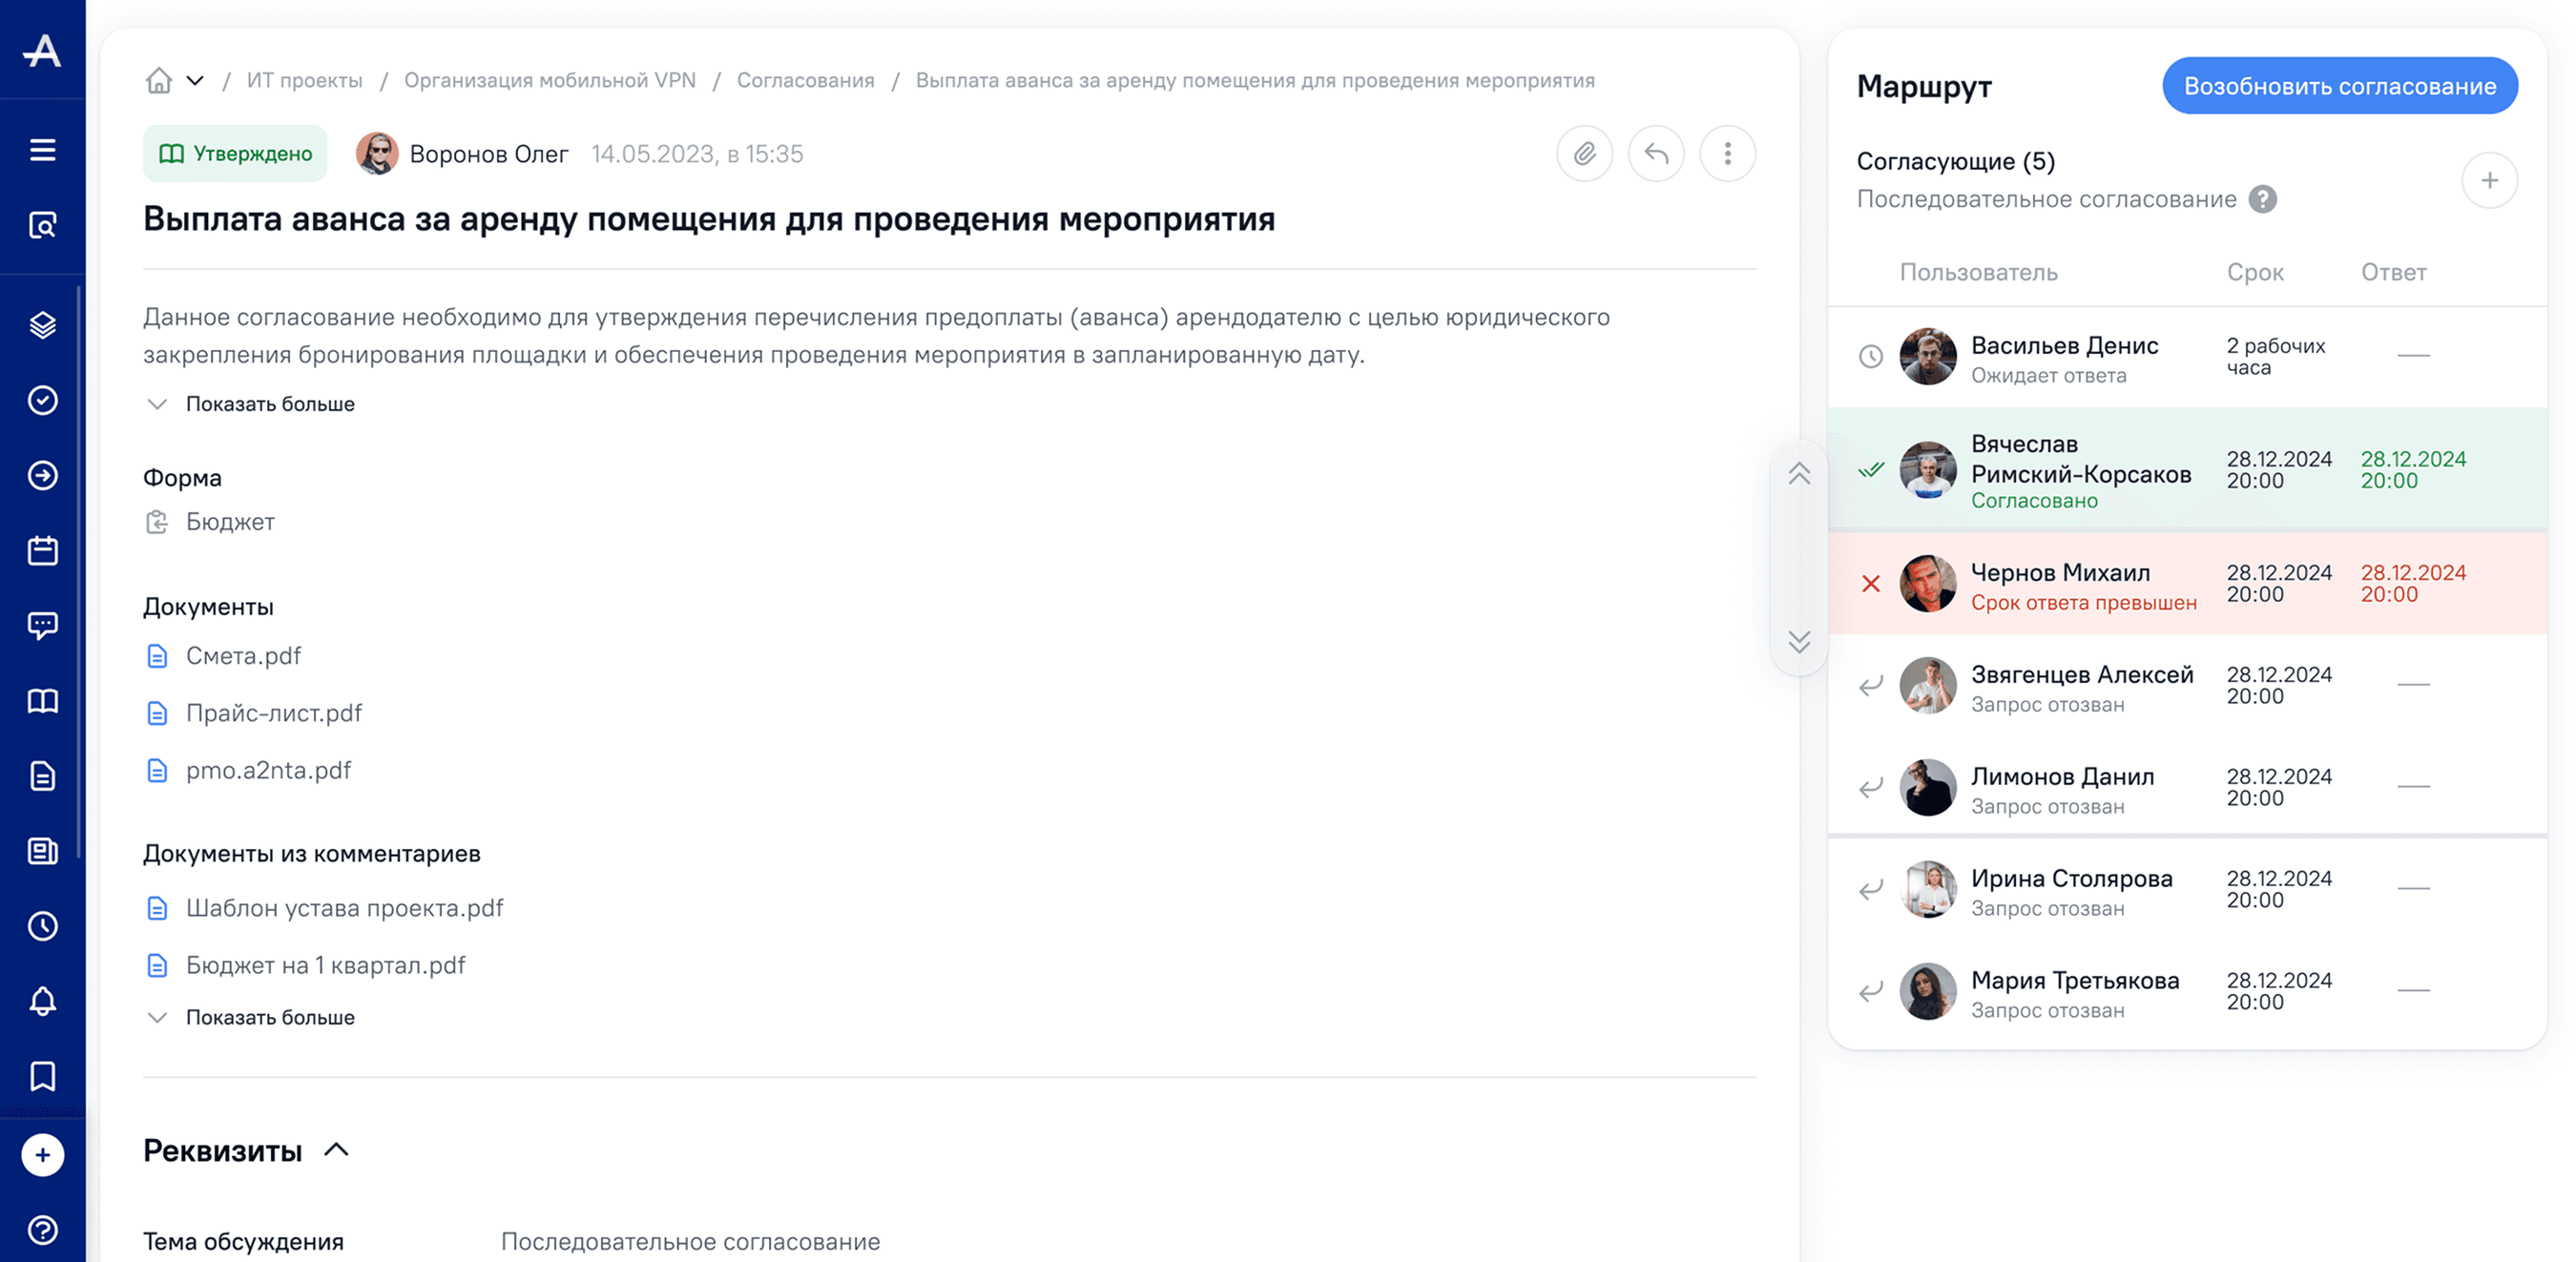This screenshot has width=2576, height=1262.
Task: Click the paperclip attachment icon
Action: click(1584, 153)
